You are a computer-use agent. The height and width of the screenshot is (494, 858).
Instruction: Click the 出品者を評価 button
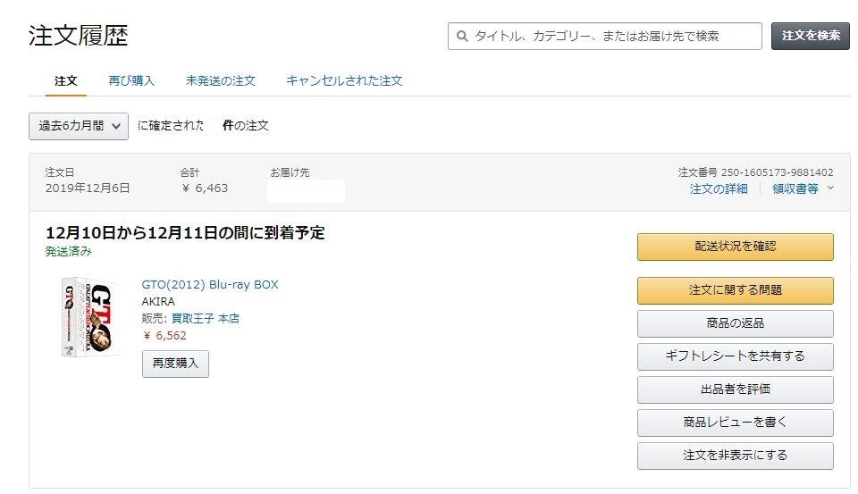[x=735, y=389]
